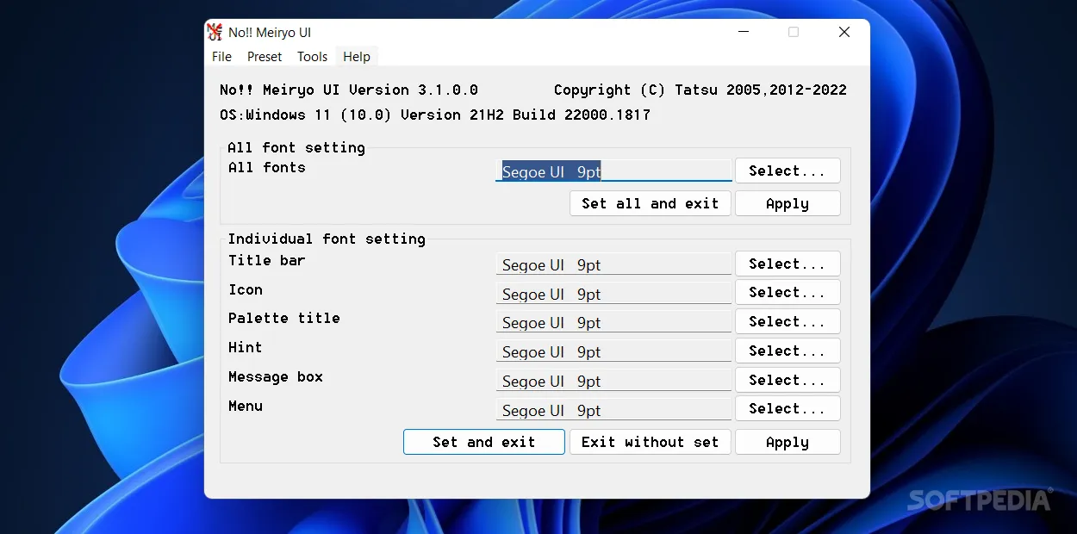Click the No!! Meiryo UI app icon

click(215, 33)
